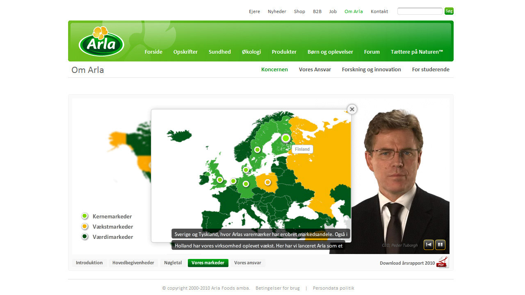Screen dimensions: 525x295
Task: Click Download årsrapport 2010 link
Action: 407,263
